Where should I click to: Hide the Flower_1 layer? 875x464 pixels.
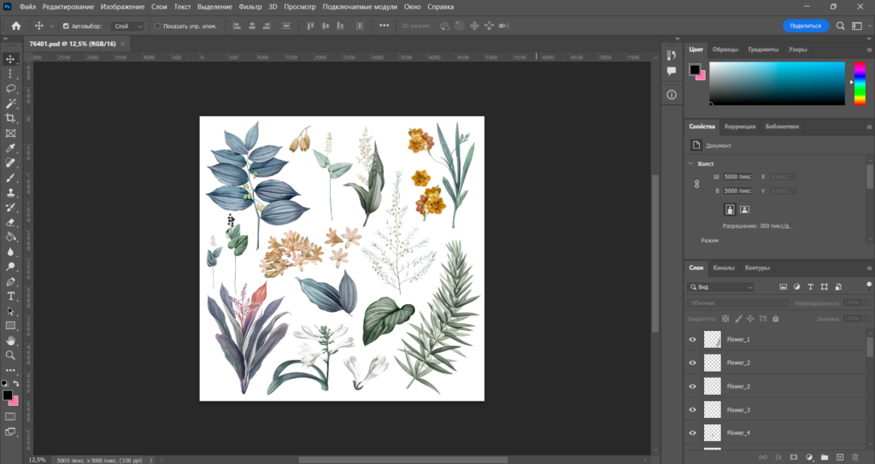(693, 339)
